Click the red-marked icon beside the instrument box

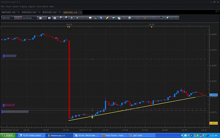[17, 18]
